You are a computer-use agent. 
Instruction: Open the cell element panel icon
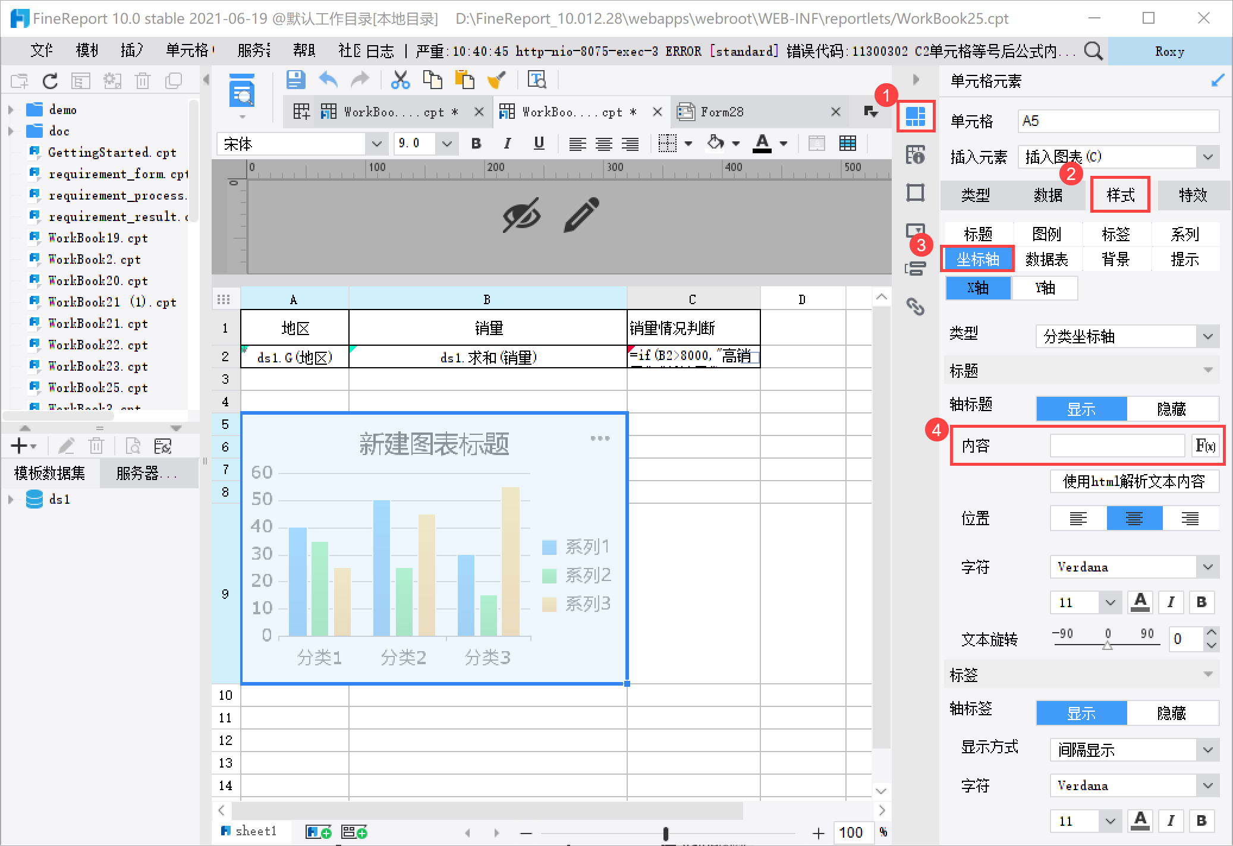point(915,116)
